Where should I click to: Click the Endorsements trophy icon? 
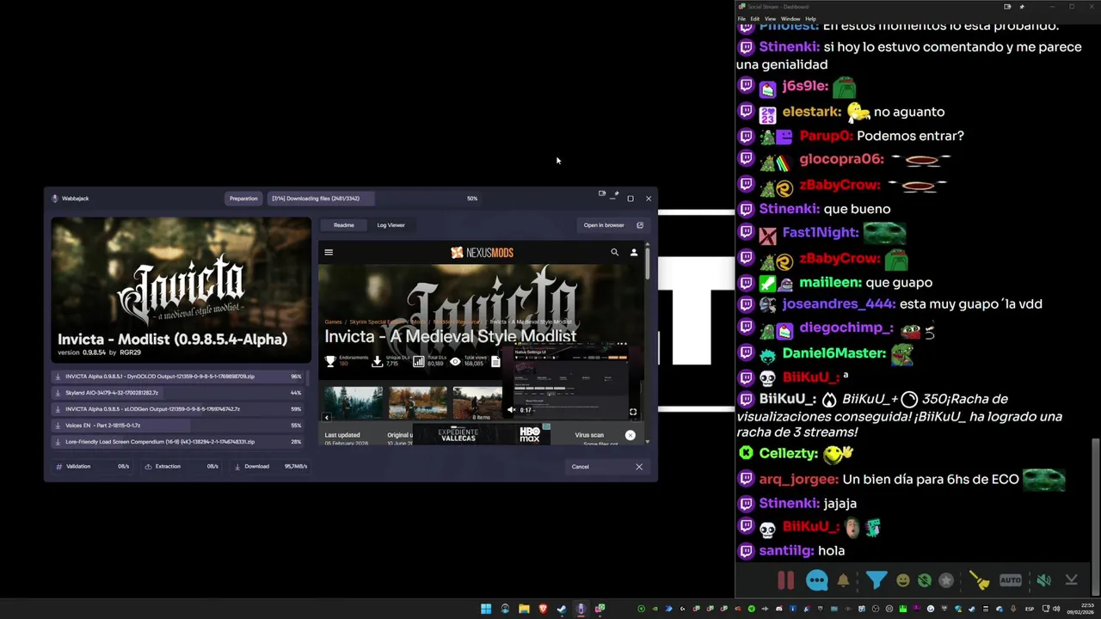[330, 362]
